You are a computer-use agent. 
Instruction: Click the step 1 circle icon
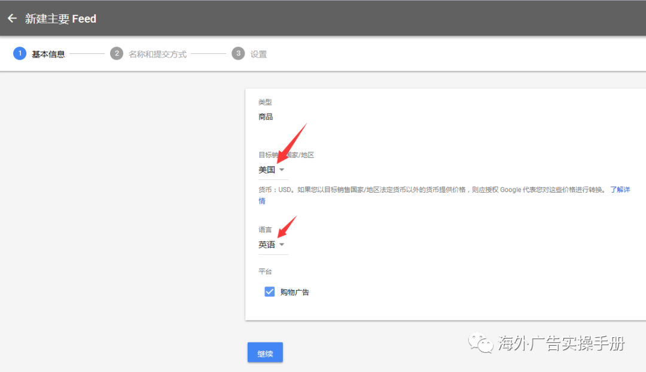click(x=19, y=54)
